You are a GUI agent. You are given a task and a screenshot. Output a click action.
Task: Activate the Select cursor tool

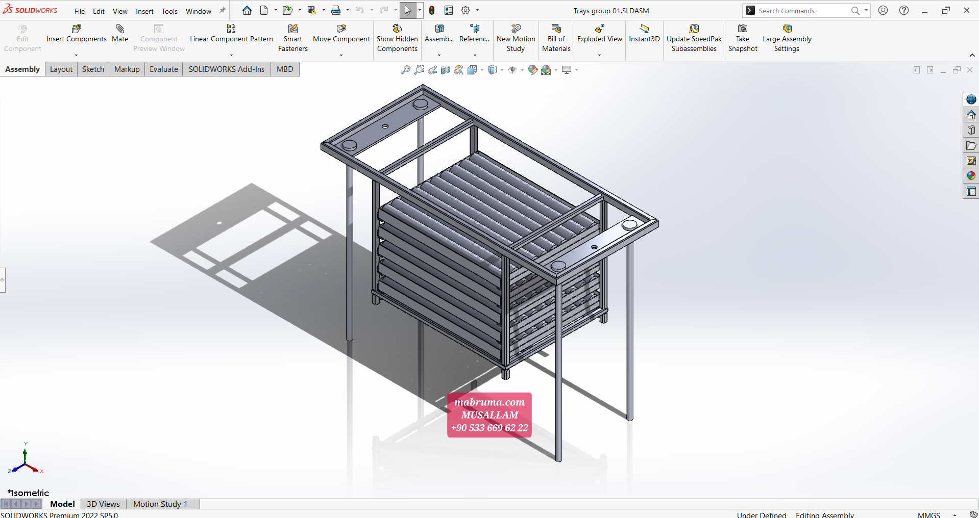coord(408,10)
